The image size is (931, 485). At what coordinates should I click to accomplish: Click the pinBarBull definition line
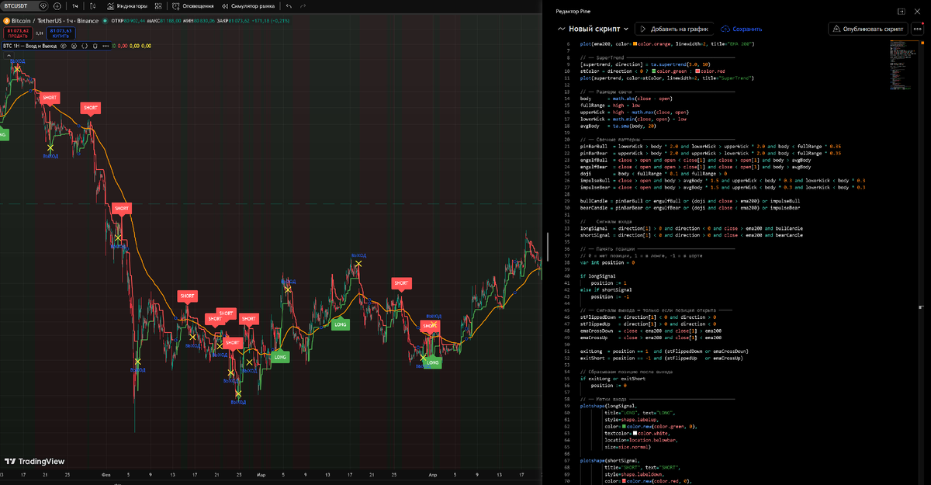point(711,146)
